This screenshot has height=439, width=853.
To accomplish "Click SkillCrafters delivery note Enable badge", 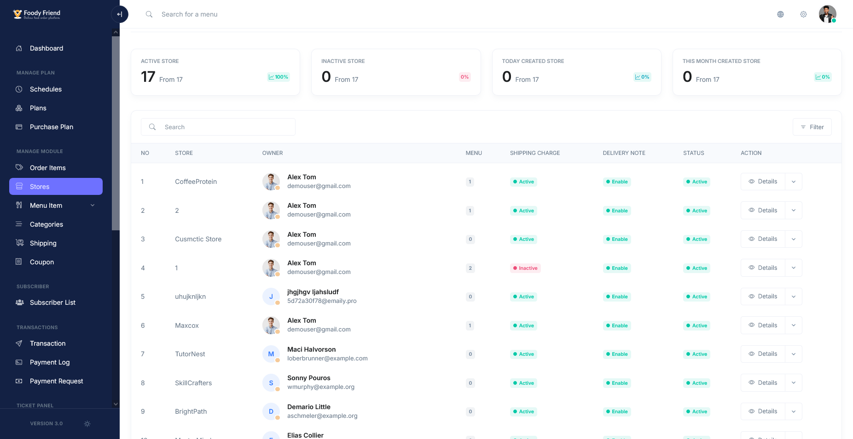I will [617, 383].
